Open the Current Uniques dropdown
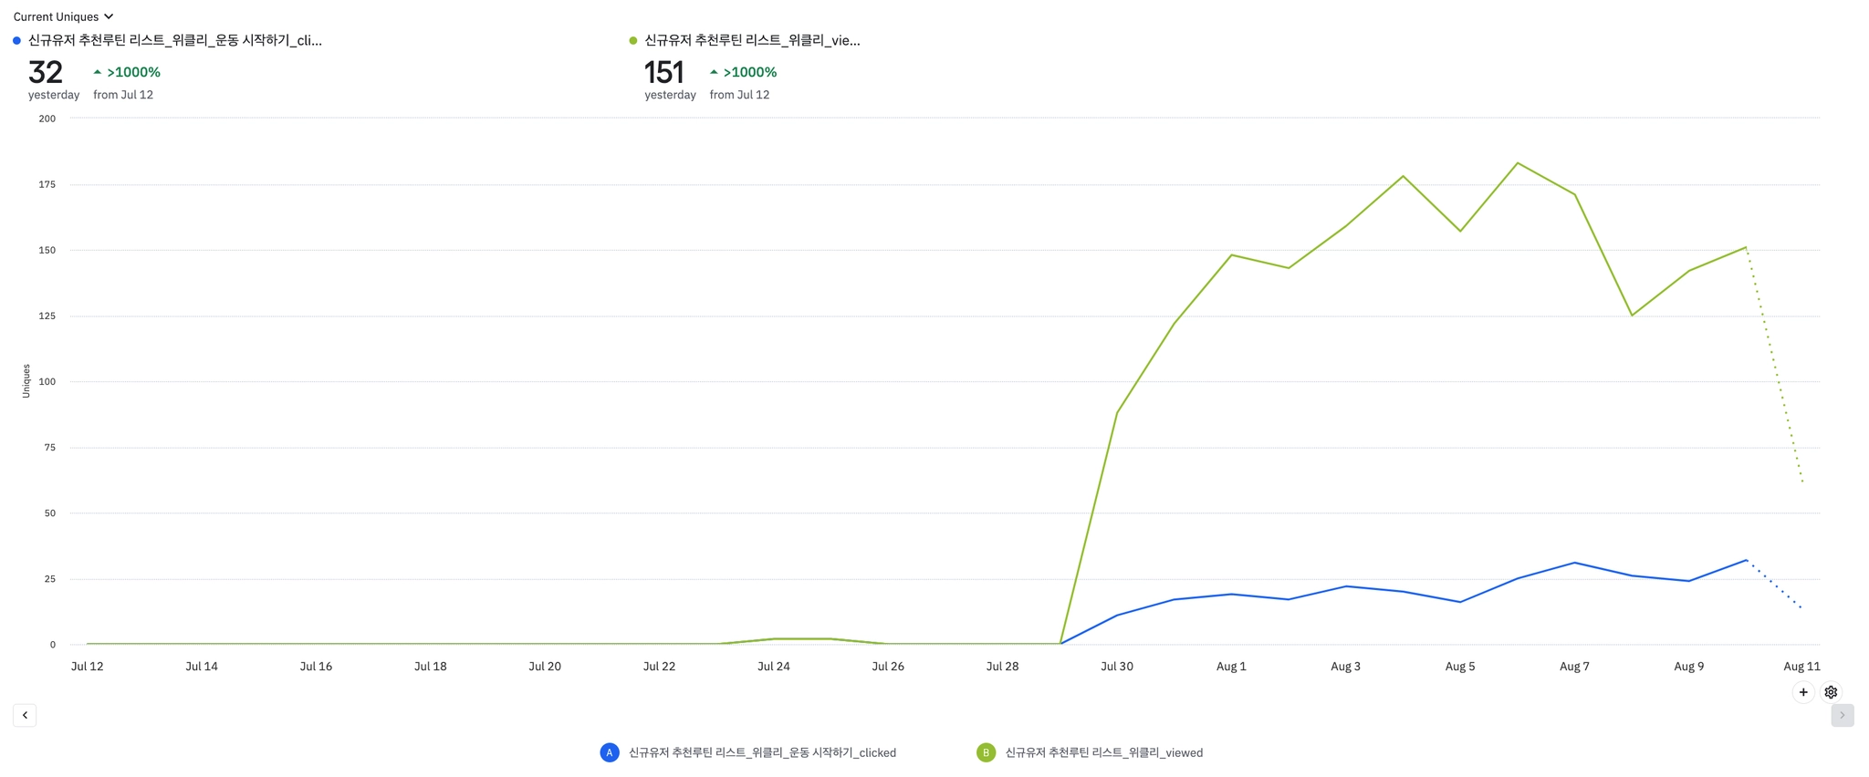 pyautogui.click(x=56, y=16)
